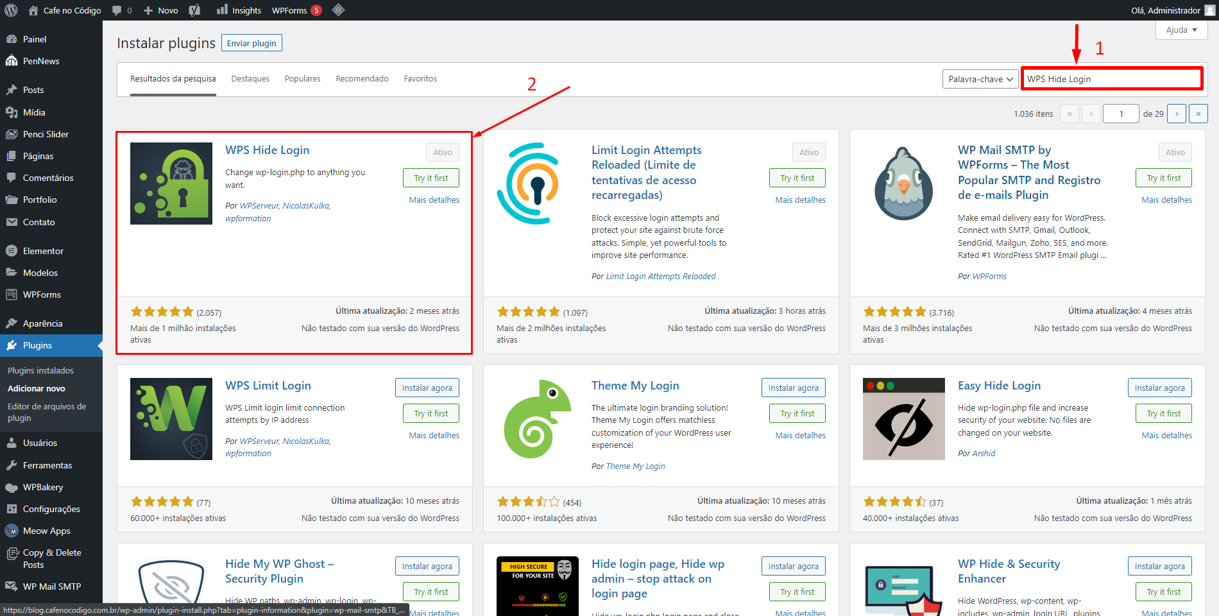The width and height of the screenshot is (1219, 616).
Task: Open the Painel dashboard icon in sidebar
Action: click(12, 39)
